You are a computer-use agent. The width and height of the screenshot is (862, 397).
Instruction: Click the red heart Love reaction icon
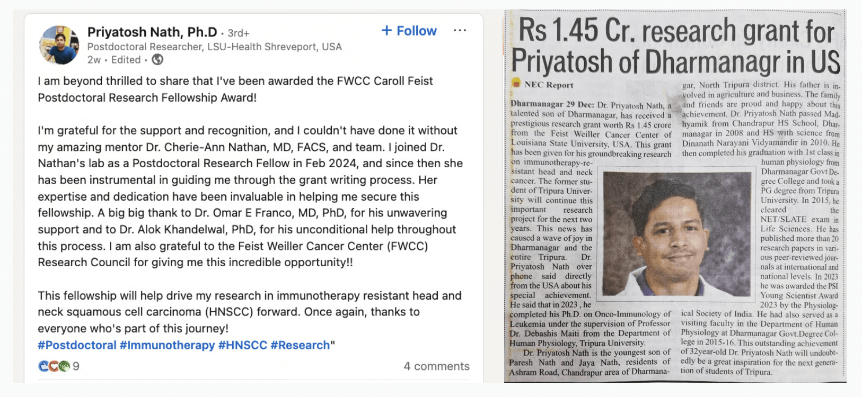(54, 366)
